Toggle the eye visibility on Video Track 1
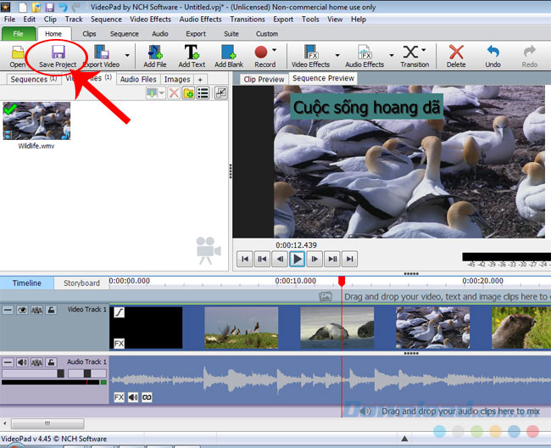Screen dimensions: 551x448 click(x=22, y=311)
